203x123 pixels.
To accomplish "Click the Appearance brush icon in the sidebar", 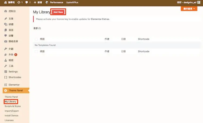I will [x=6, y=49].
